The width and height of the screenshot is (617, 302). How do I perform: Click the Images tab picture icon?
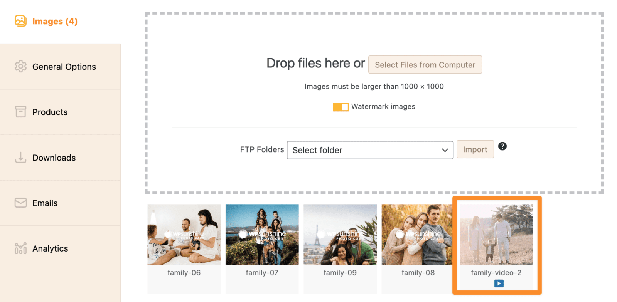20,21
